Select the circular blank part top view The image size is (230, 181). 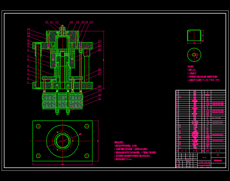coord(194,55)
